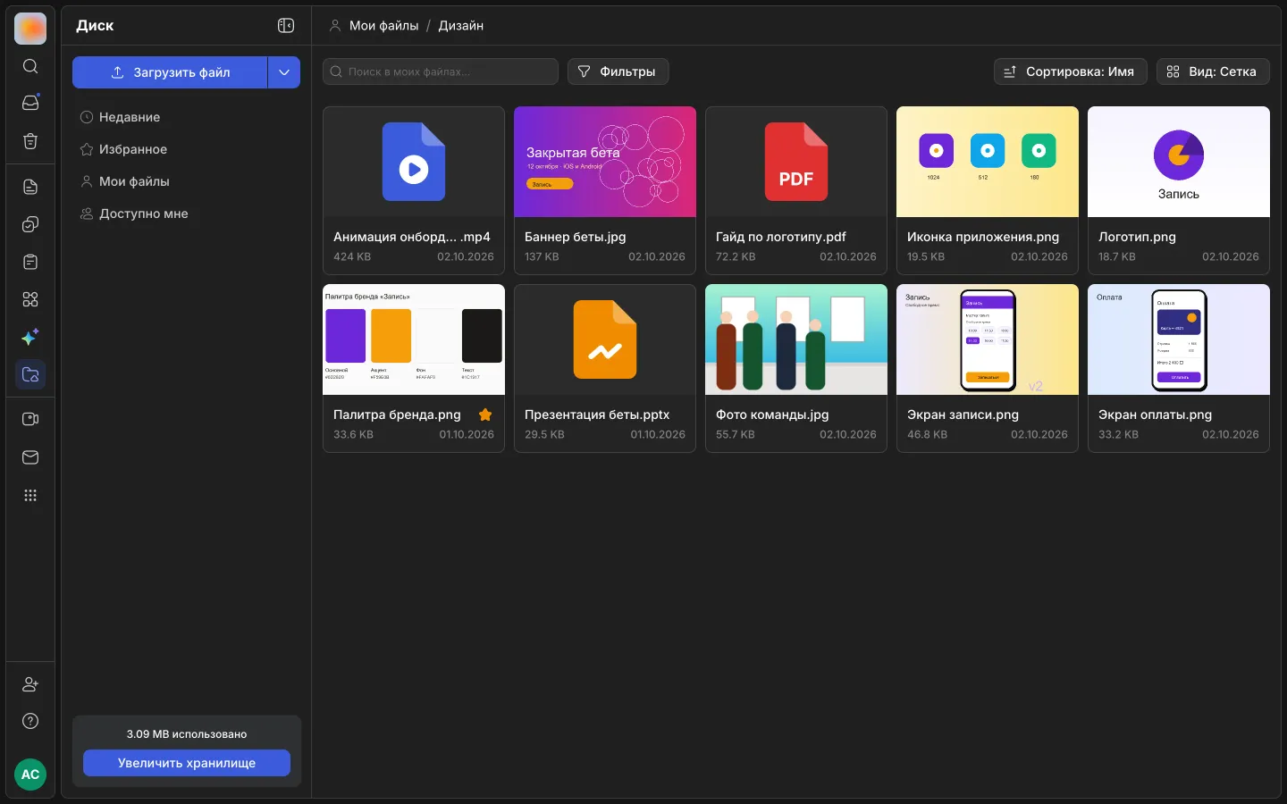Open the Сортировка: Имя dropdown

tap(1070, 71)
